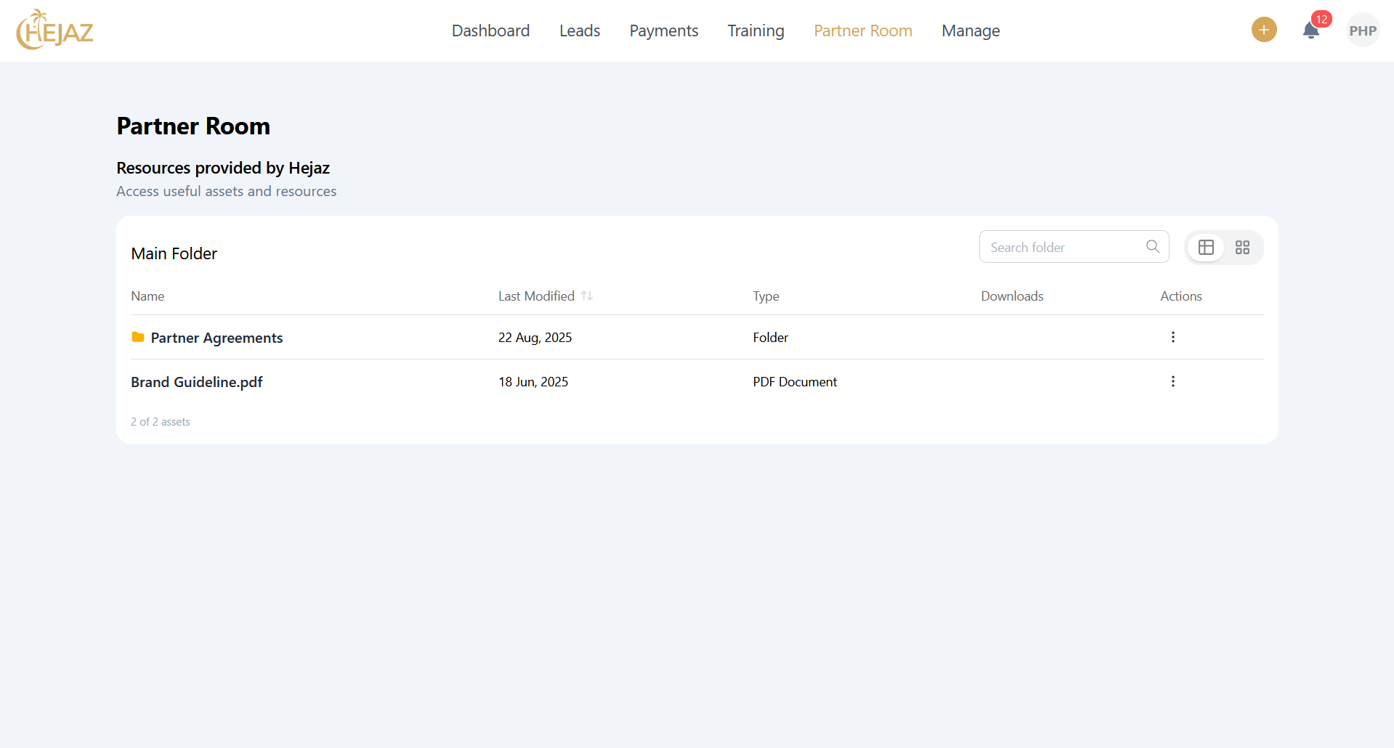1394x748 pixels.
Task: Open the PHP profile avatar menu
Action: coord(1362,31)
